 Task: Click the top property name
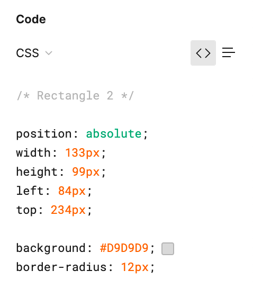click(26, 210)
